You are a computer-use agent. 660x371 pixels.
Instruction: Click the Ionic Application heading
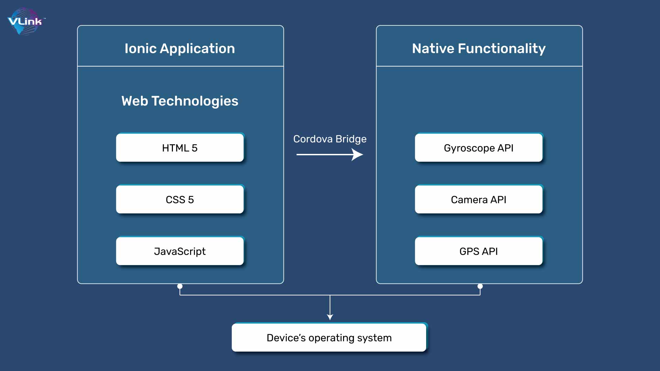pos(180,48)
